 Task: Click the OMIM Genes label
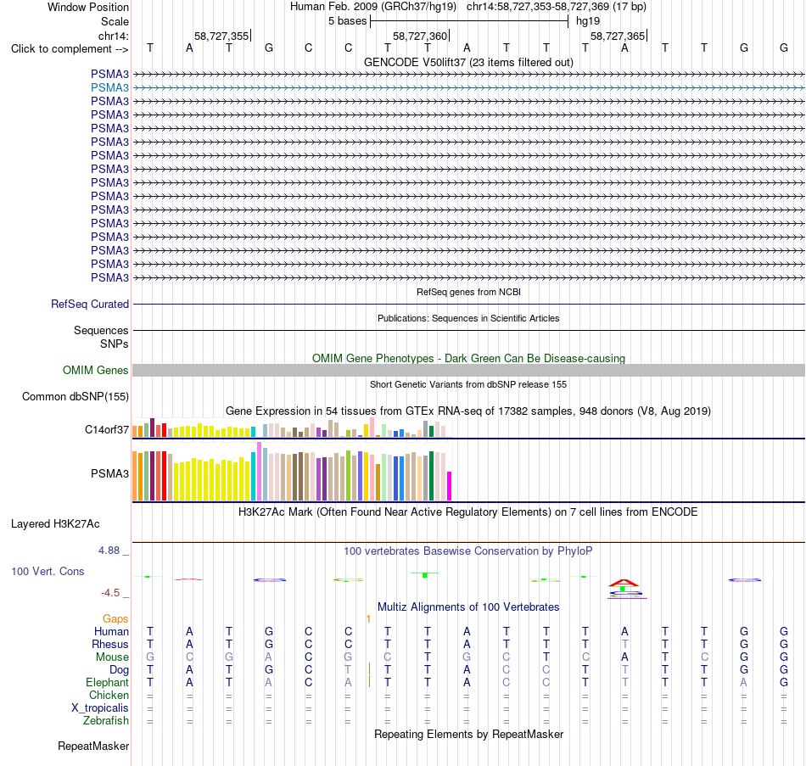click(x=95, y=370)
